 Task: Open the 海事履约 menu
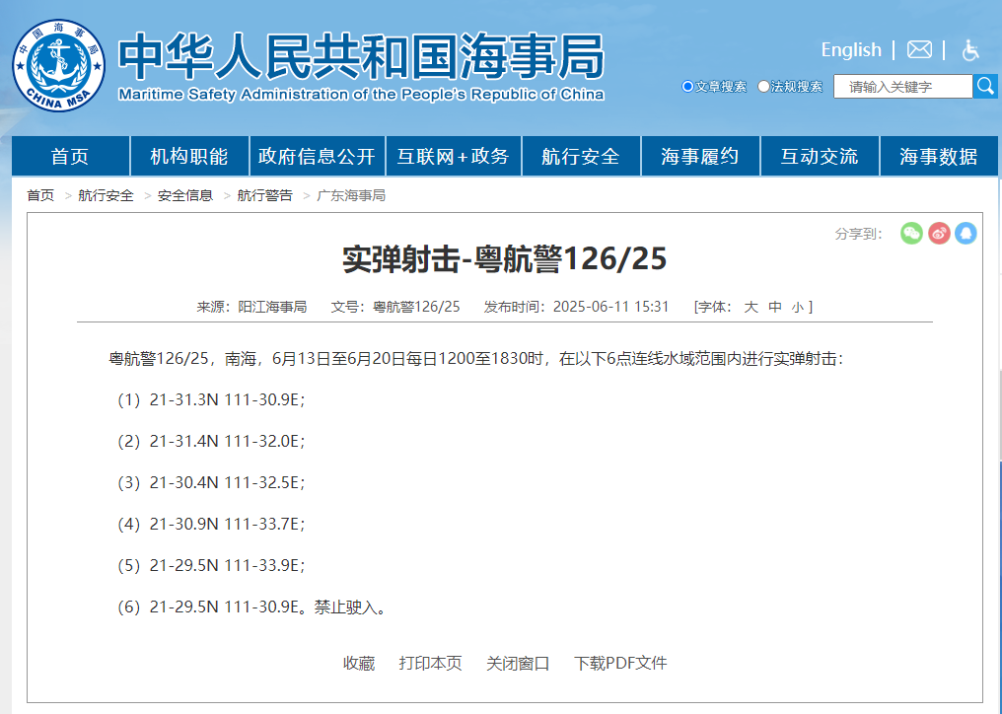pos(700,156)
